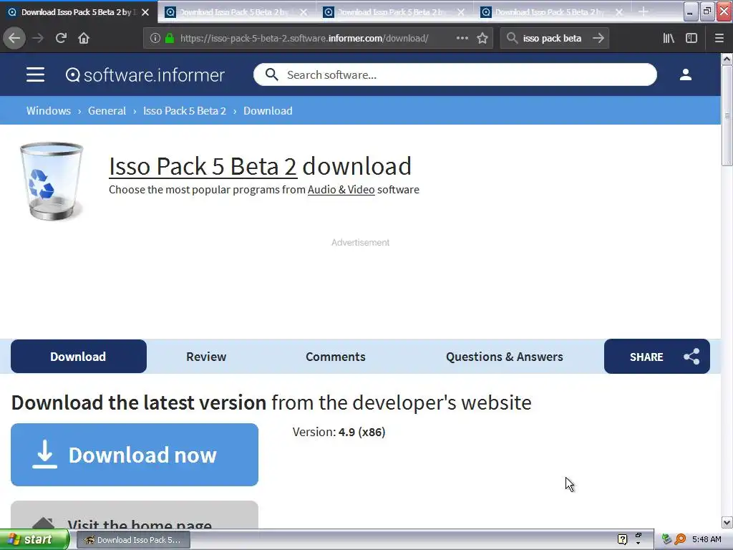Switch to the fourth browser tab
Viewport: 733px width, 550px height.
point(553,12)
